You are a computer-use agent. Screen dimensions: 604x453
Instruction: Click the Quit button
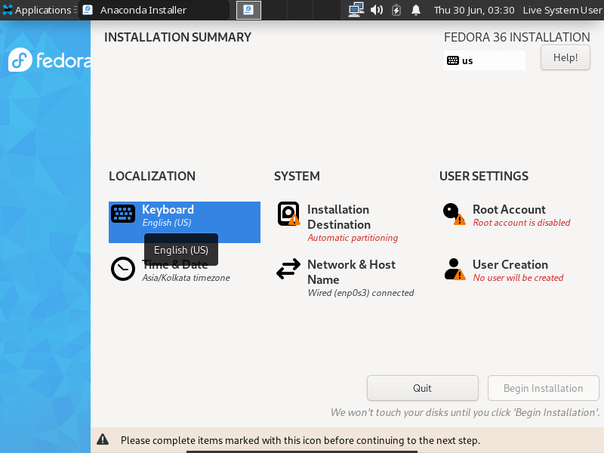(x=422, y=388)
